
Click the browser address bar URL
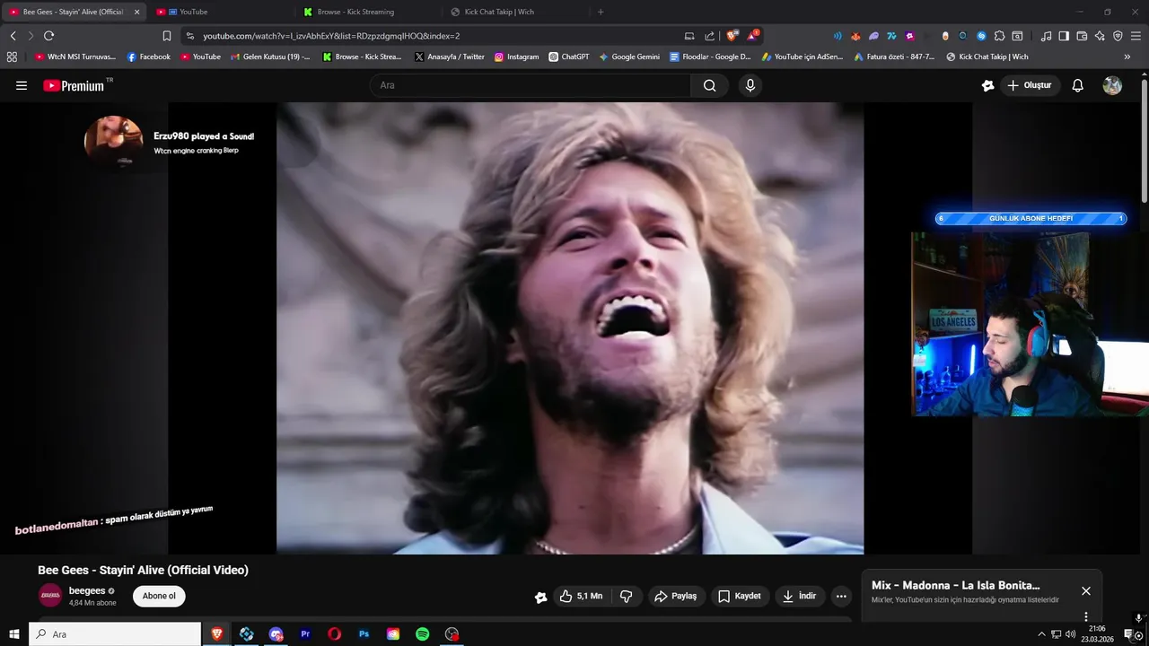pos(331,36)
